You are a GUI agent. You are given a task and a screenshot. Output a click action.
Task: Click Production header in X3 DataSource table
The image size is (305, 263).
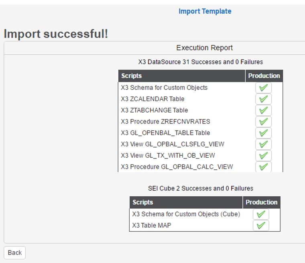[264, 76]
